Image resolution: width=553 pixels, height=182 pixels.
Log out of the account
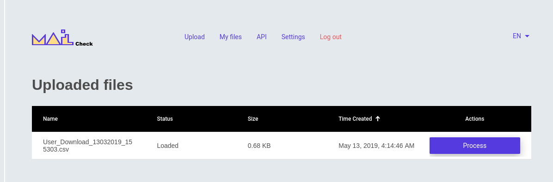point(331,37)
